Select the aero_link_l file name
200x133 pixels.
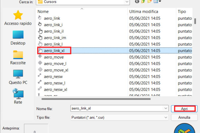tap(53, 44)
